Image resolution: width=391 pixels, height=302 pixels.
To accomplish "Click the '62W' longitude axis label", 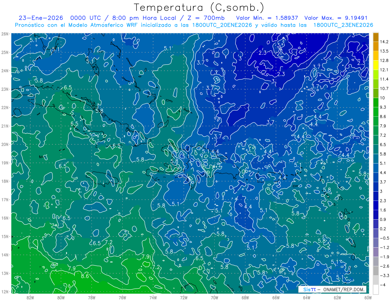I will (x=337, y=297).
